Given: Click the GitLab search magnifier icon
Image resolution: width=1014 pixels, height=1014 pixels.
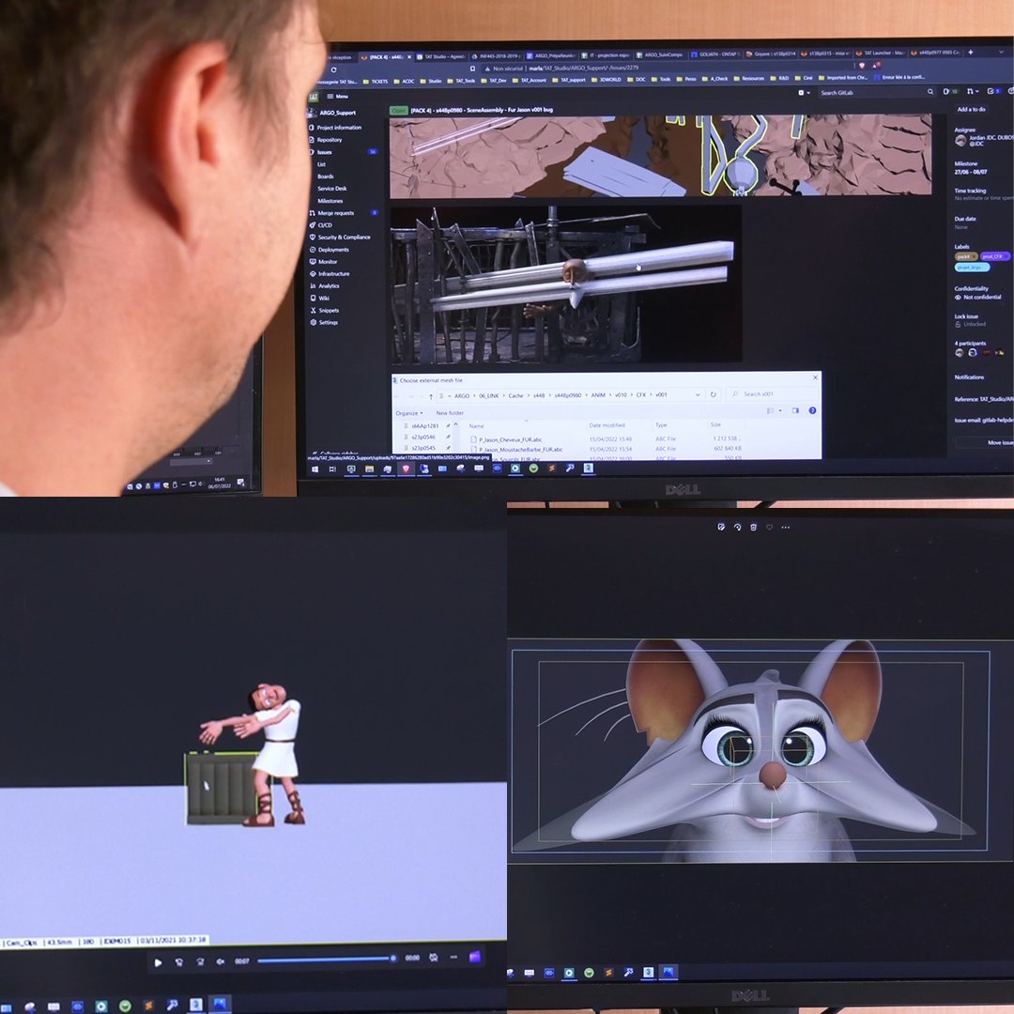Looking at the screenshot, I should point(930,92).
